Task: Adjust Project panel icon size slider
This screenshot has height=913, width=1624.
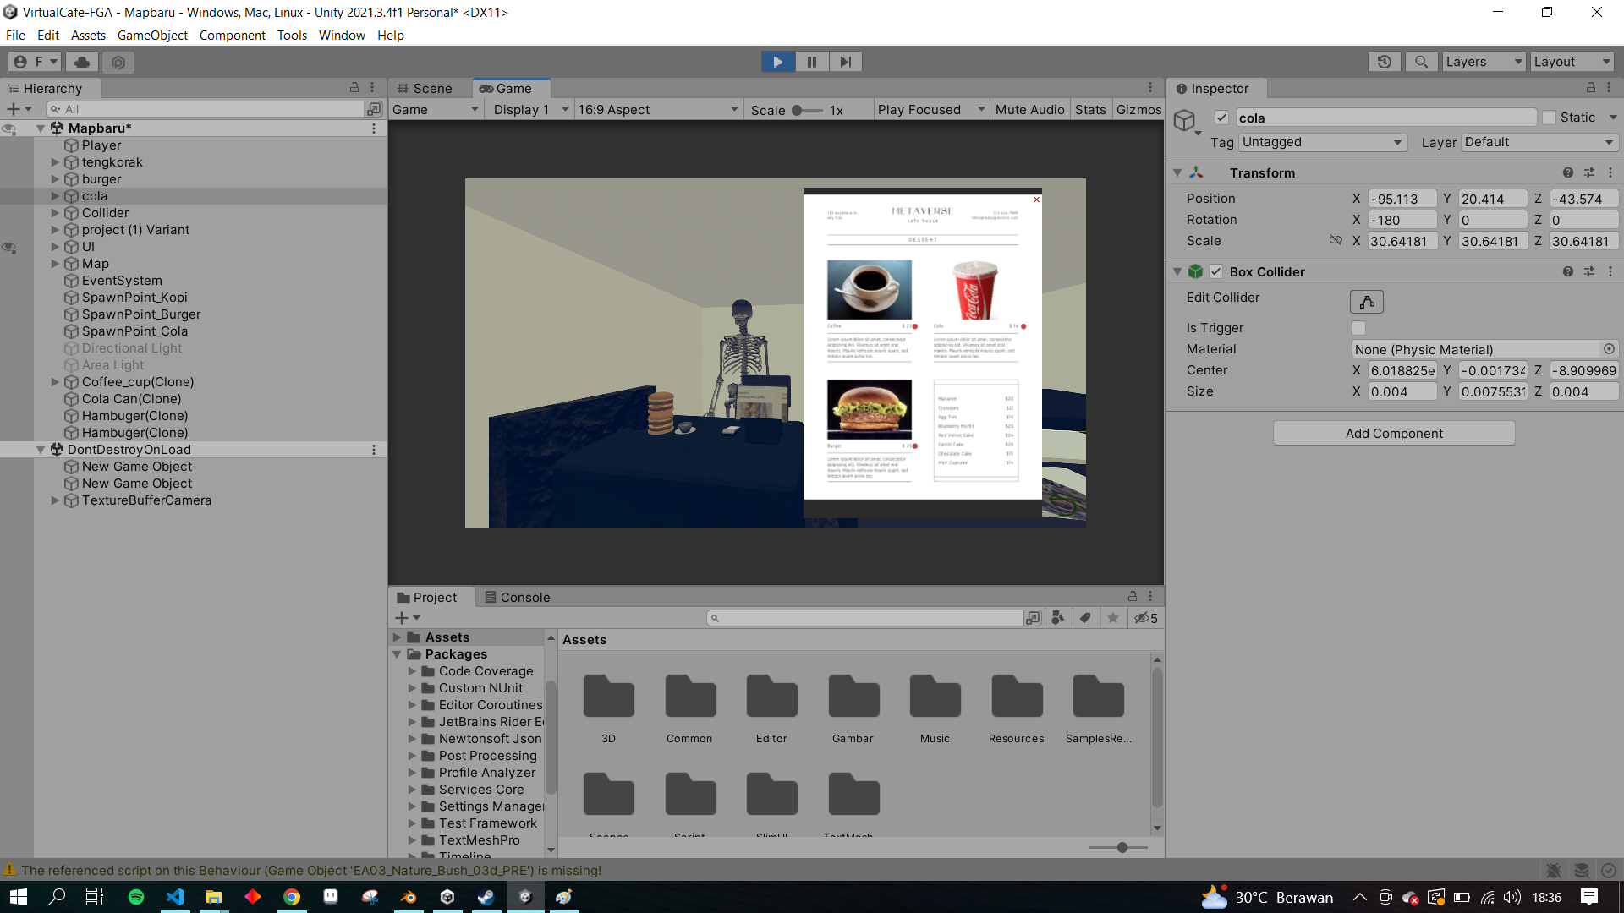Action: coord(1119,847)
